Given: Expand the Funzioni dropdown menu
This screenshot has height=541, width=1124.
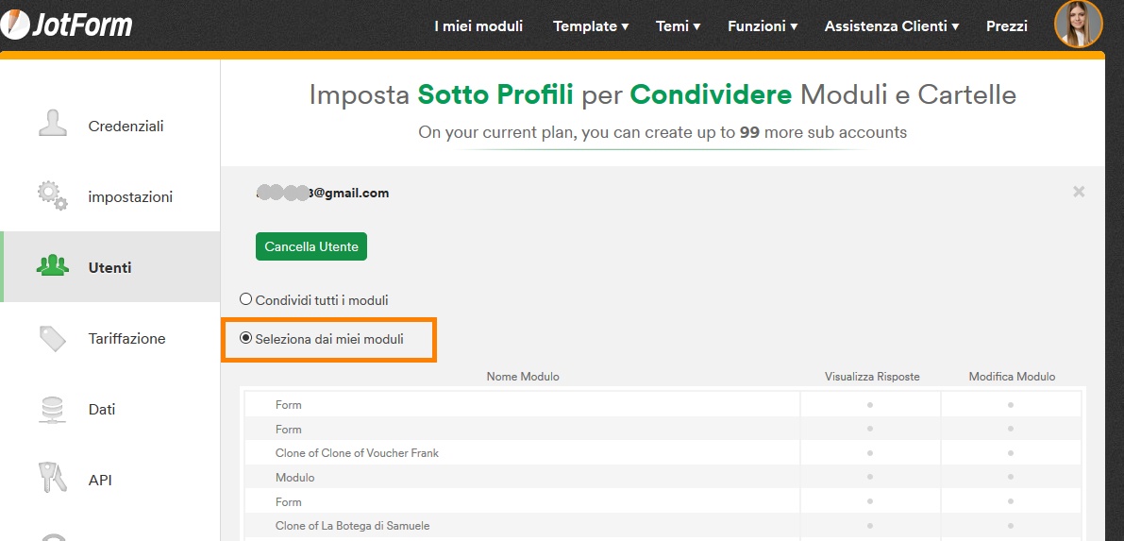Looking at the screenshot, I should 762,26.
